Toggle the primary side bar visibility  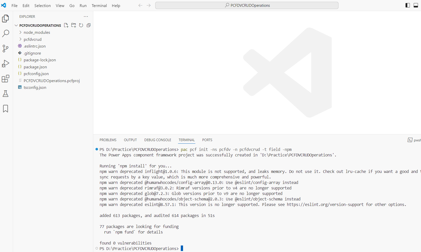click(408, 5)
